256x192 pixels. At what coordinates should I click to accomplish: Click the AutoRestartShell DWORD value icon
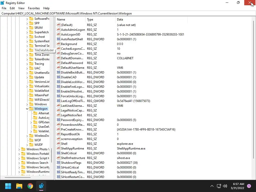(58, 39)
